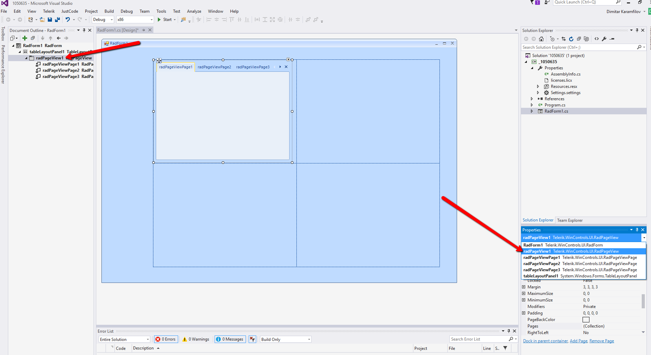The width and height of the screenshot is (651, 355).
Task: Click the move up arrow in Document Outline
Action: click(51, 38)
